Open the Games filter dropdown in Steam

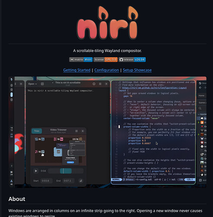pos(202,102)
